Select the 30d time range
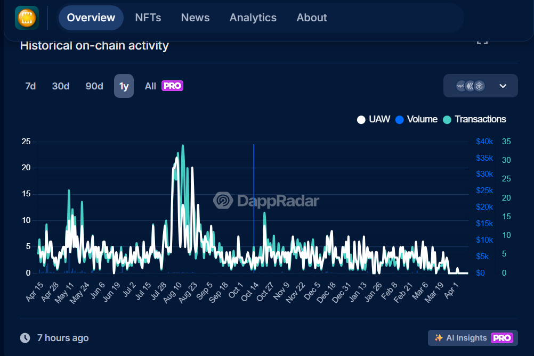Screen dimensions: 534x356 click(61, 86)
